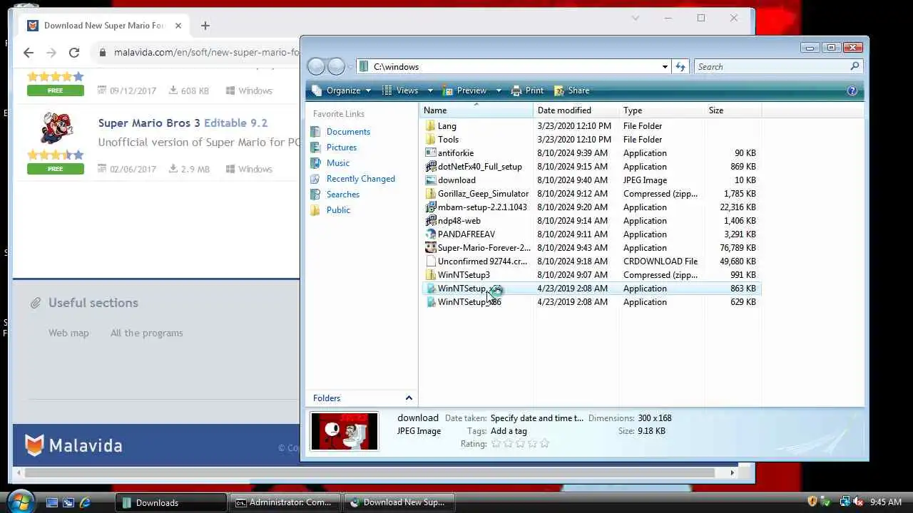
Task: Switch to Downloads taskbar window
Action: (171, 502)
